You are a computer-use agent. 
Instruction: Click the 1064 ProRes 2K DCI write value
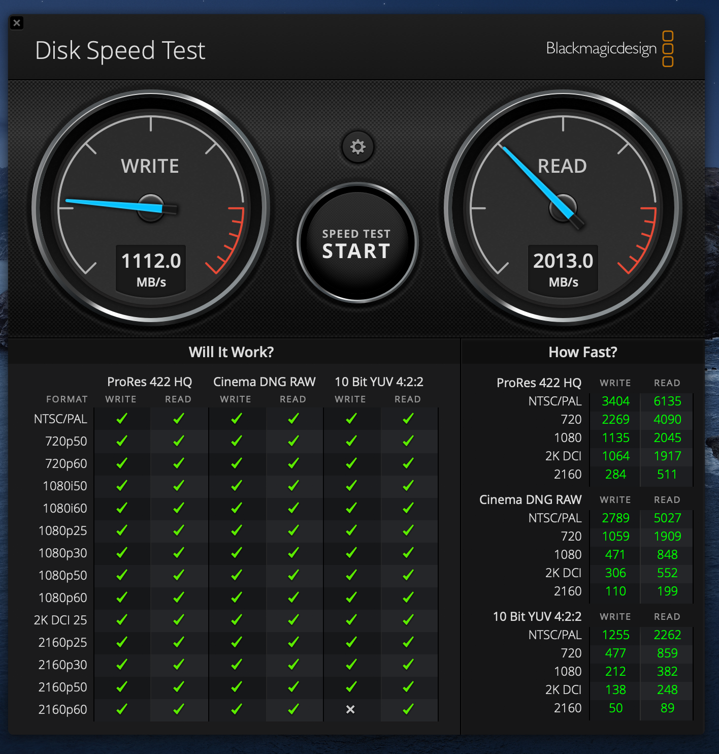click(x=616, y=456)
